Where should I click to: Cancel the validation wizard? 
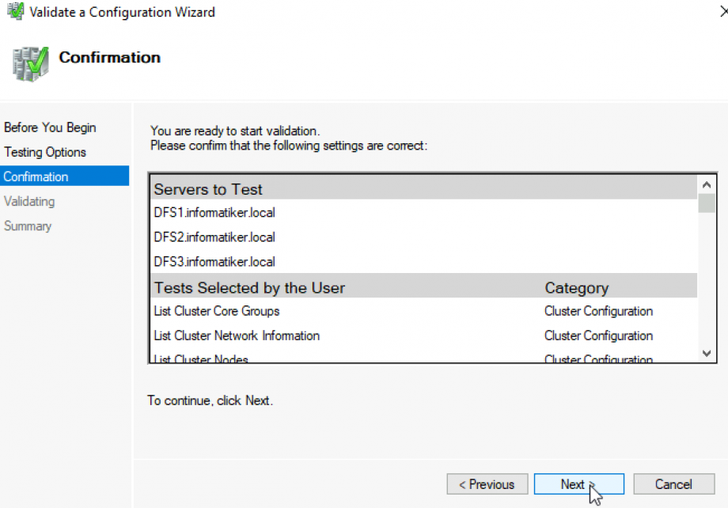(x=673, y=484)
